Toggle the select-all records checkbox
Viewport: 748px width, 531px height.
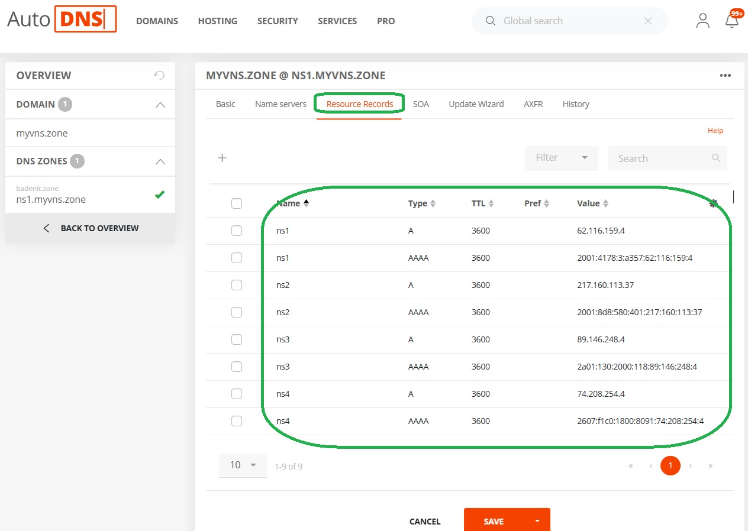pyautogui.click(x=237, y=203)
